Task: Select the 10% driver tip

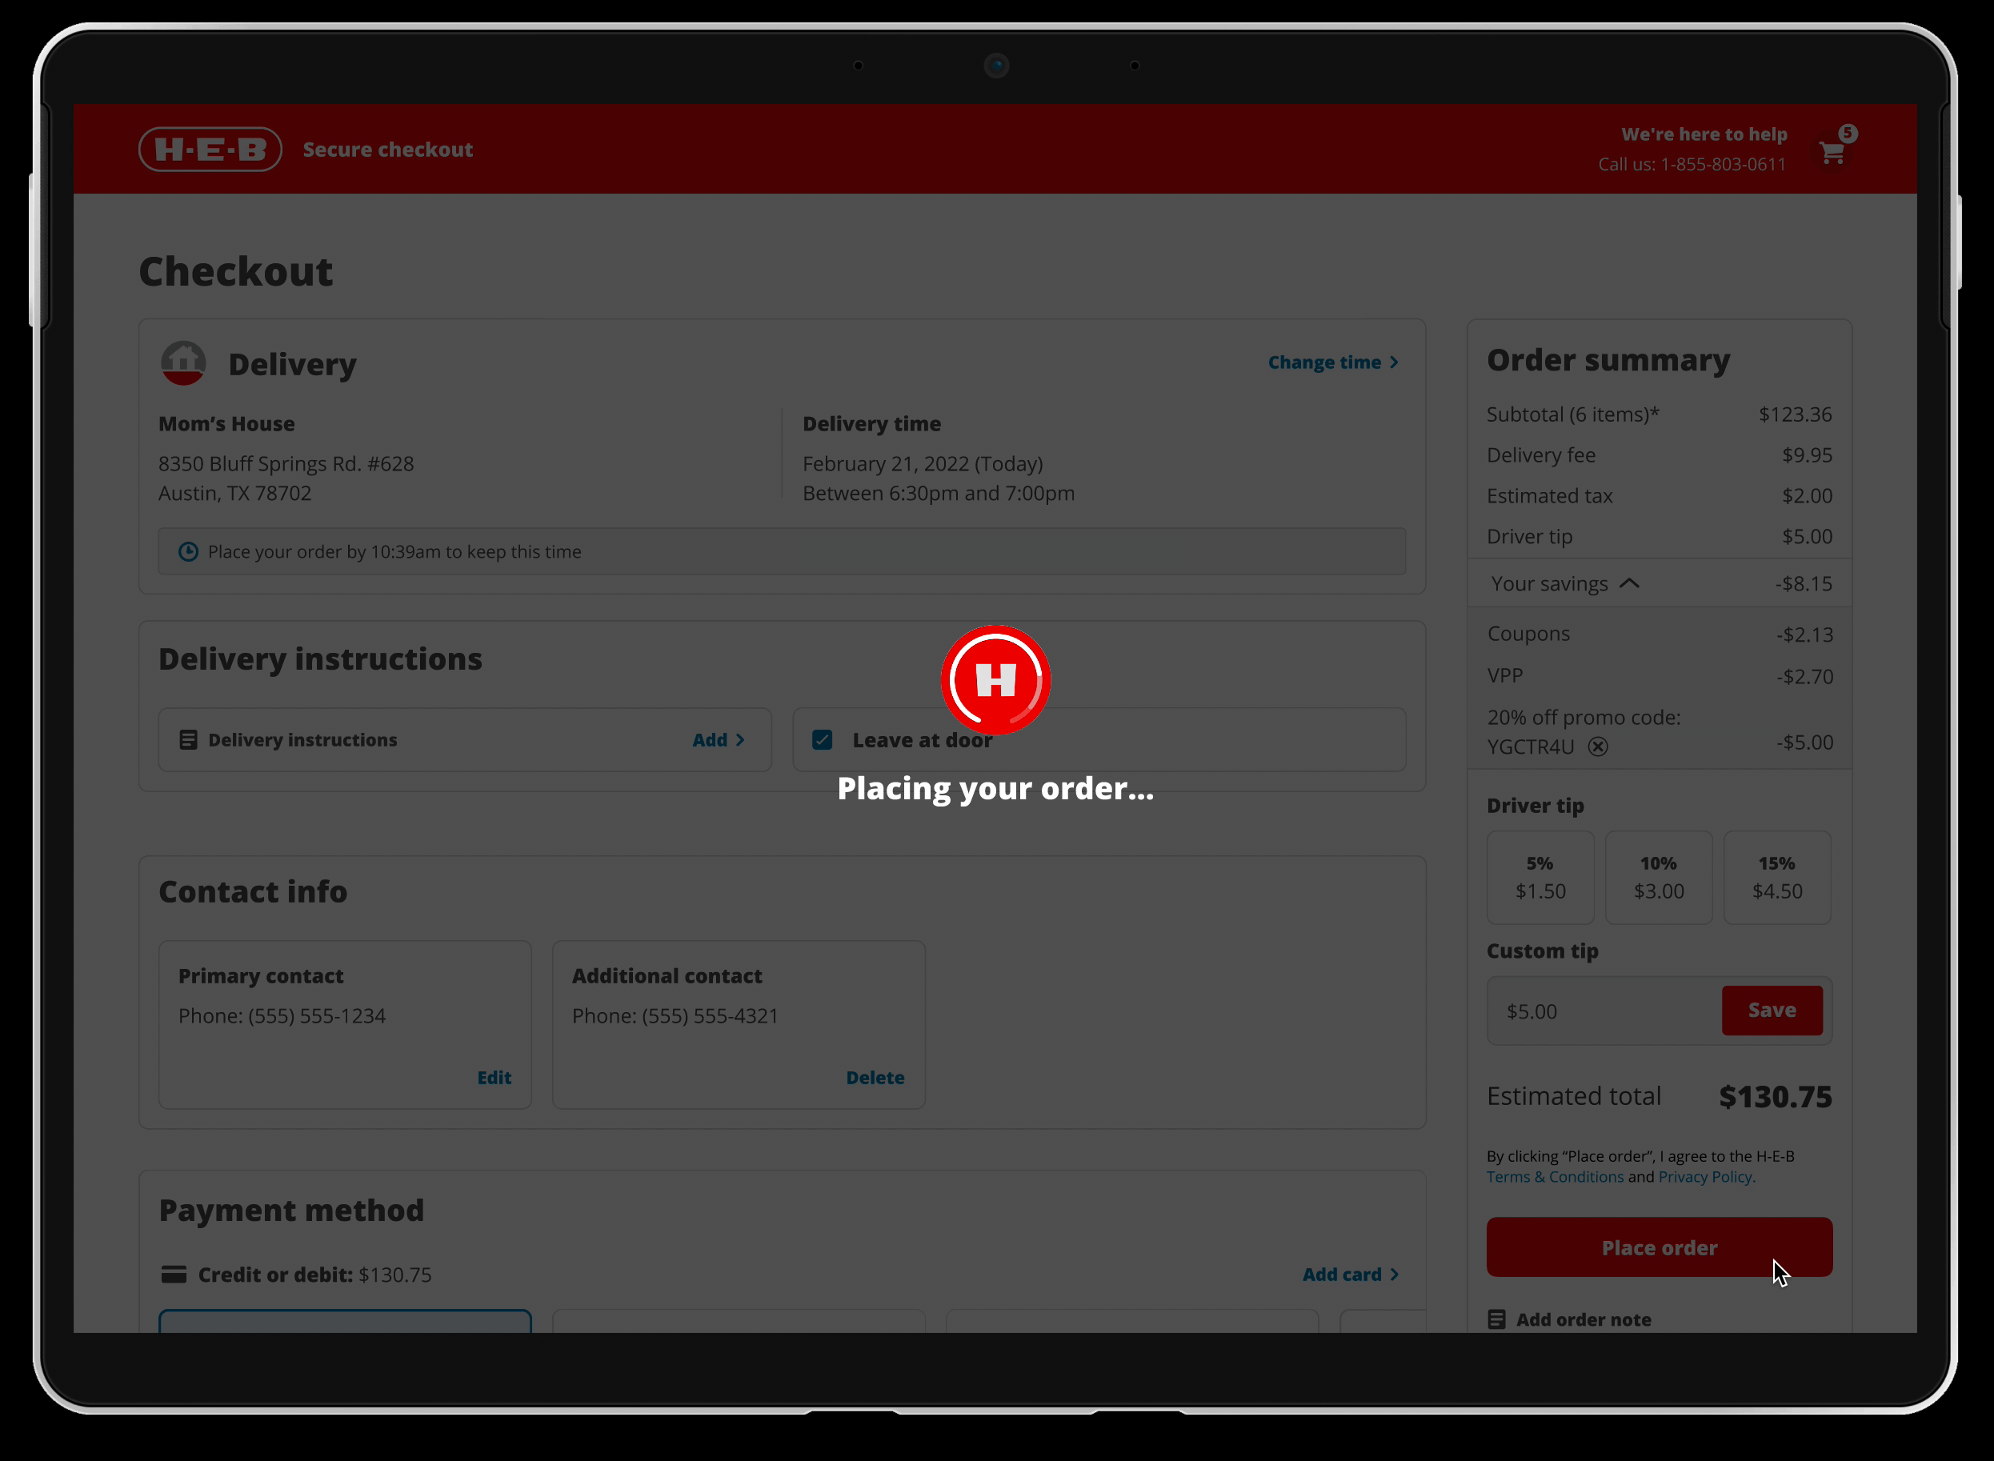Action: coord(1659,877)
